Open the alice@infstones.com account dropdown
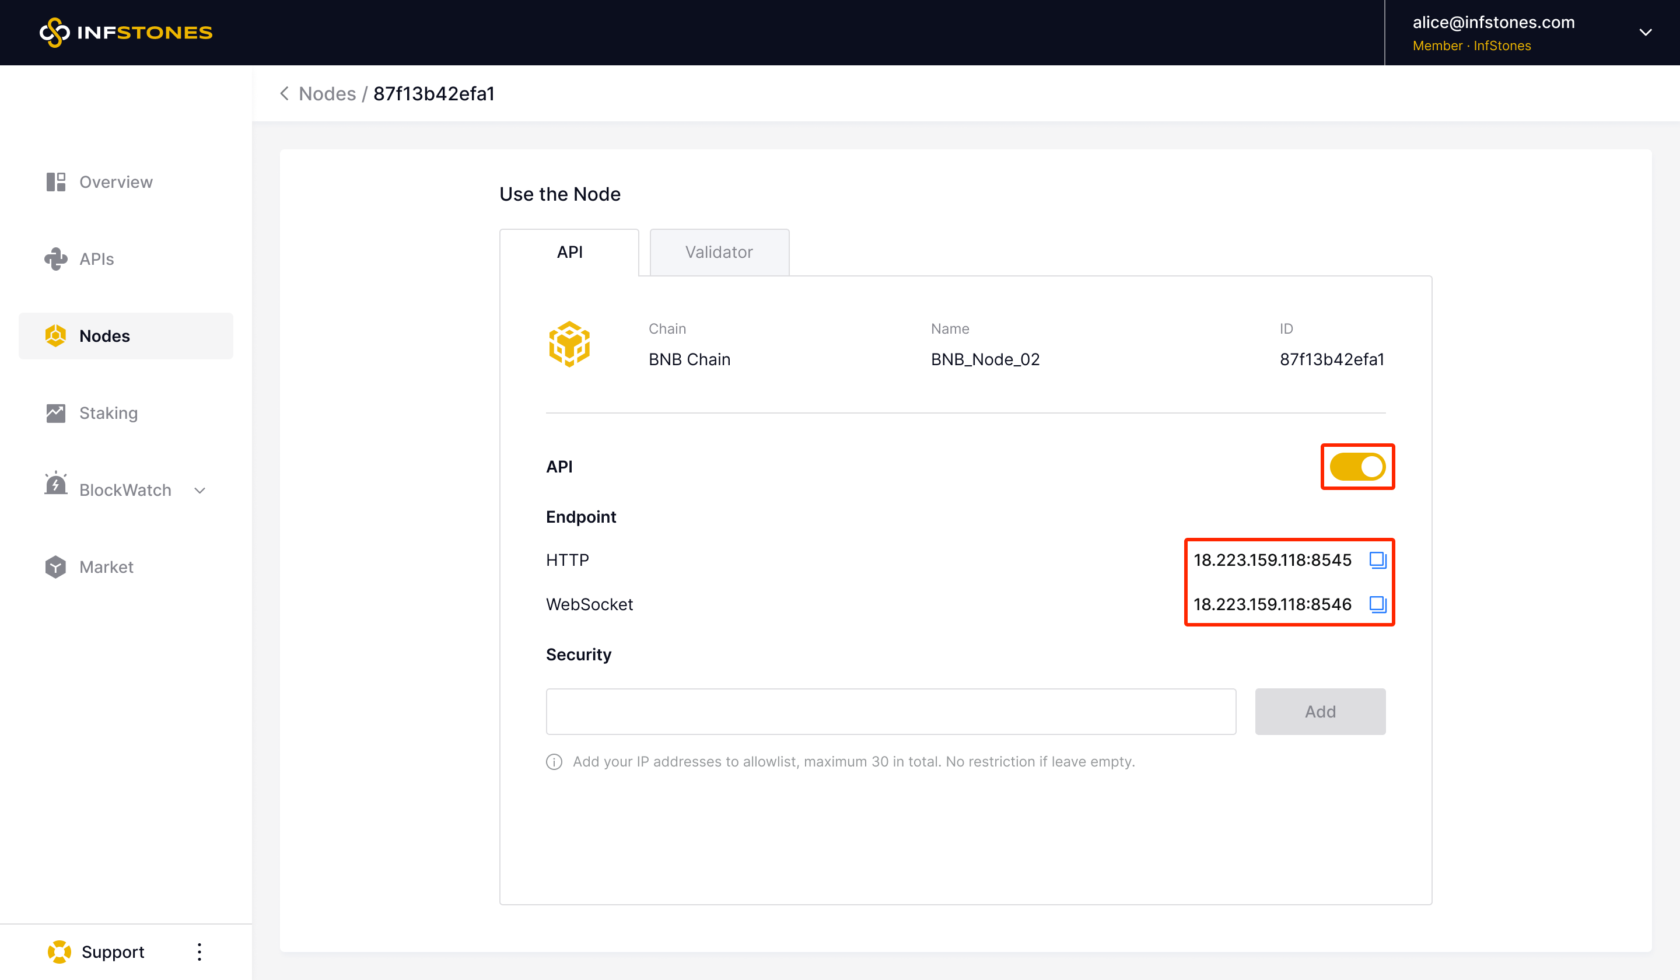The height and width of the screenshot is (980, 1680). (x=1644, y=32)
